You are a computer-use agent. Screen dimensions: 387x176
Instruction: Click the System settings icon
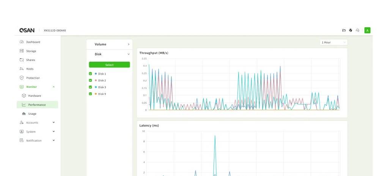[22, 131]
